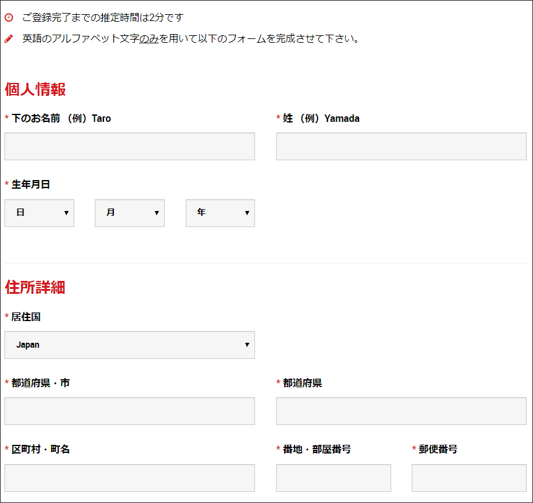This screenshot has width=533, height=503.
Task: Focus the first name input box (例 Taro)
Action: point(129,146)
